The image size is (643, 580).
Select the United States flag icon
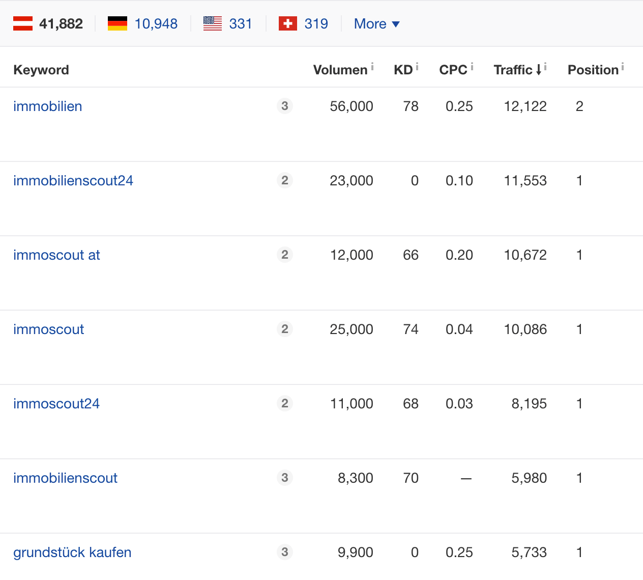point(213,23)
